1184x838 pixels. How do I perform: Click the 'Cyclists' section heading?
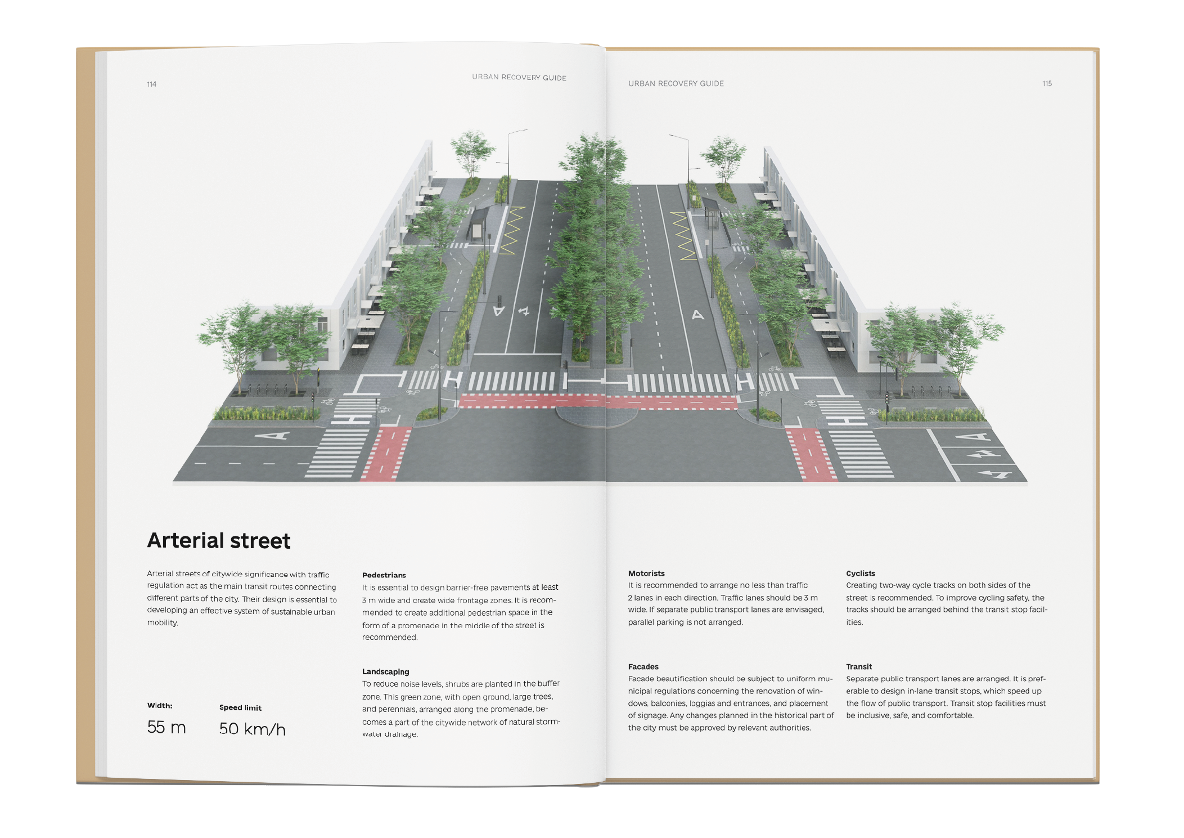click(x=861, y=573)
